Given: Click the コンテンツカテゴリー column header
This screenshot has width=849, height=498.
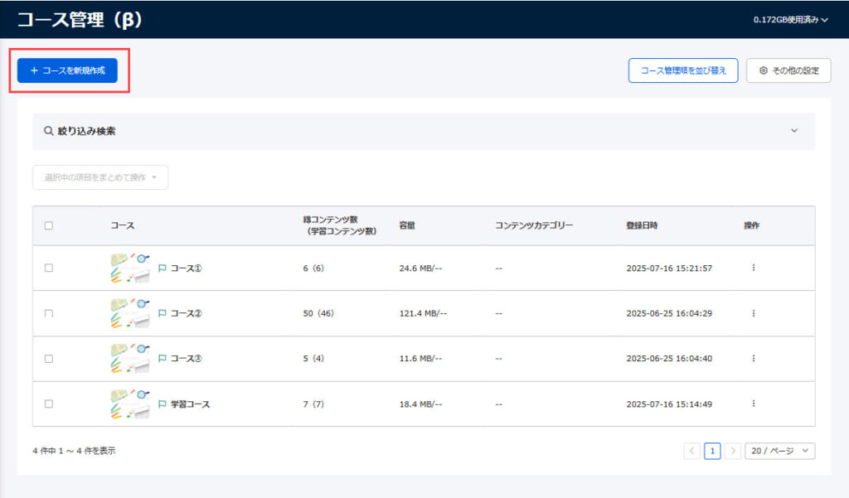Looking at the screenshot, I should (x=534, y=225).
